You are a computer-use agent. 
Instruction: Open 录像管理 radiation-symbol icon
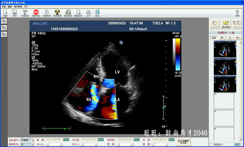point(57,13)
